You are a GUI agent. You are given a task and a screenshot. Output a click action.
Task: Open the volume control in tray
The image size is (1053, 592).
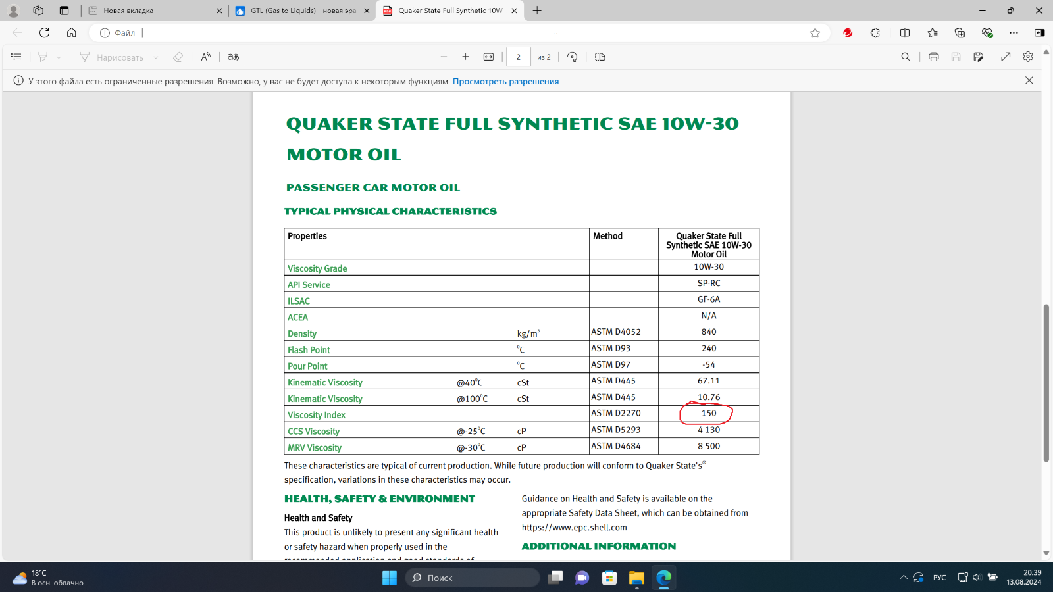coord(977,578)
